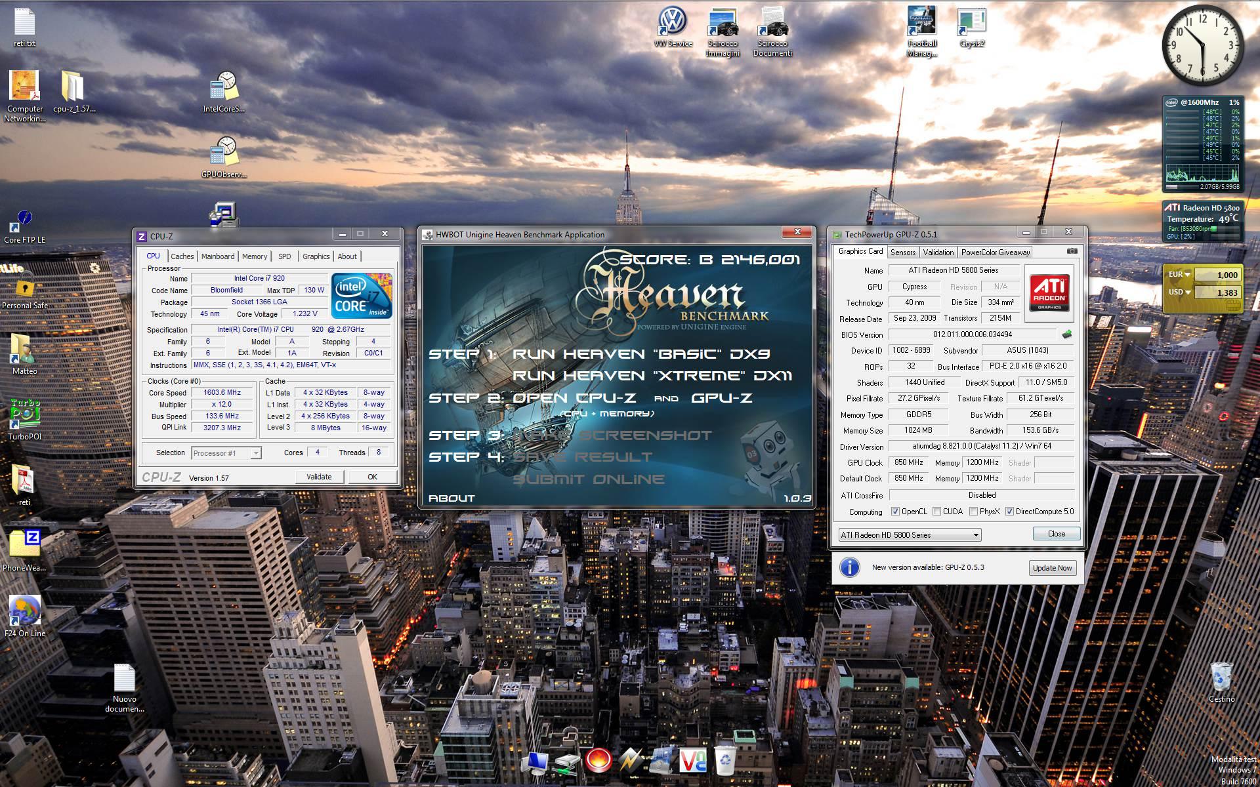Launch Winamp from the dock

631,761
